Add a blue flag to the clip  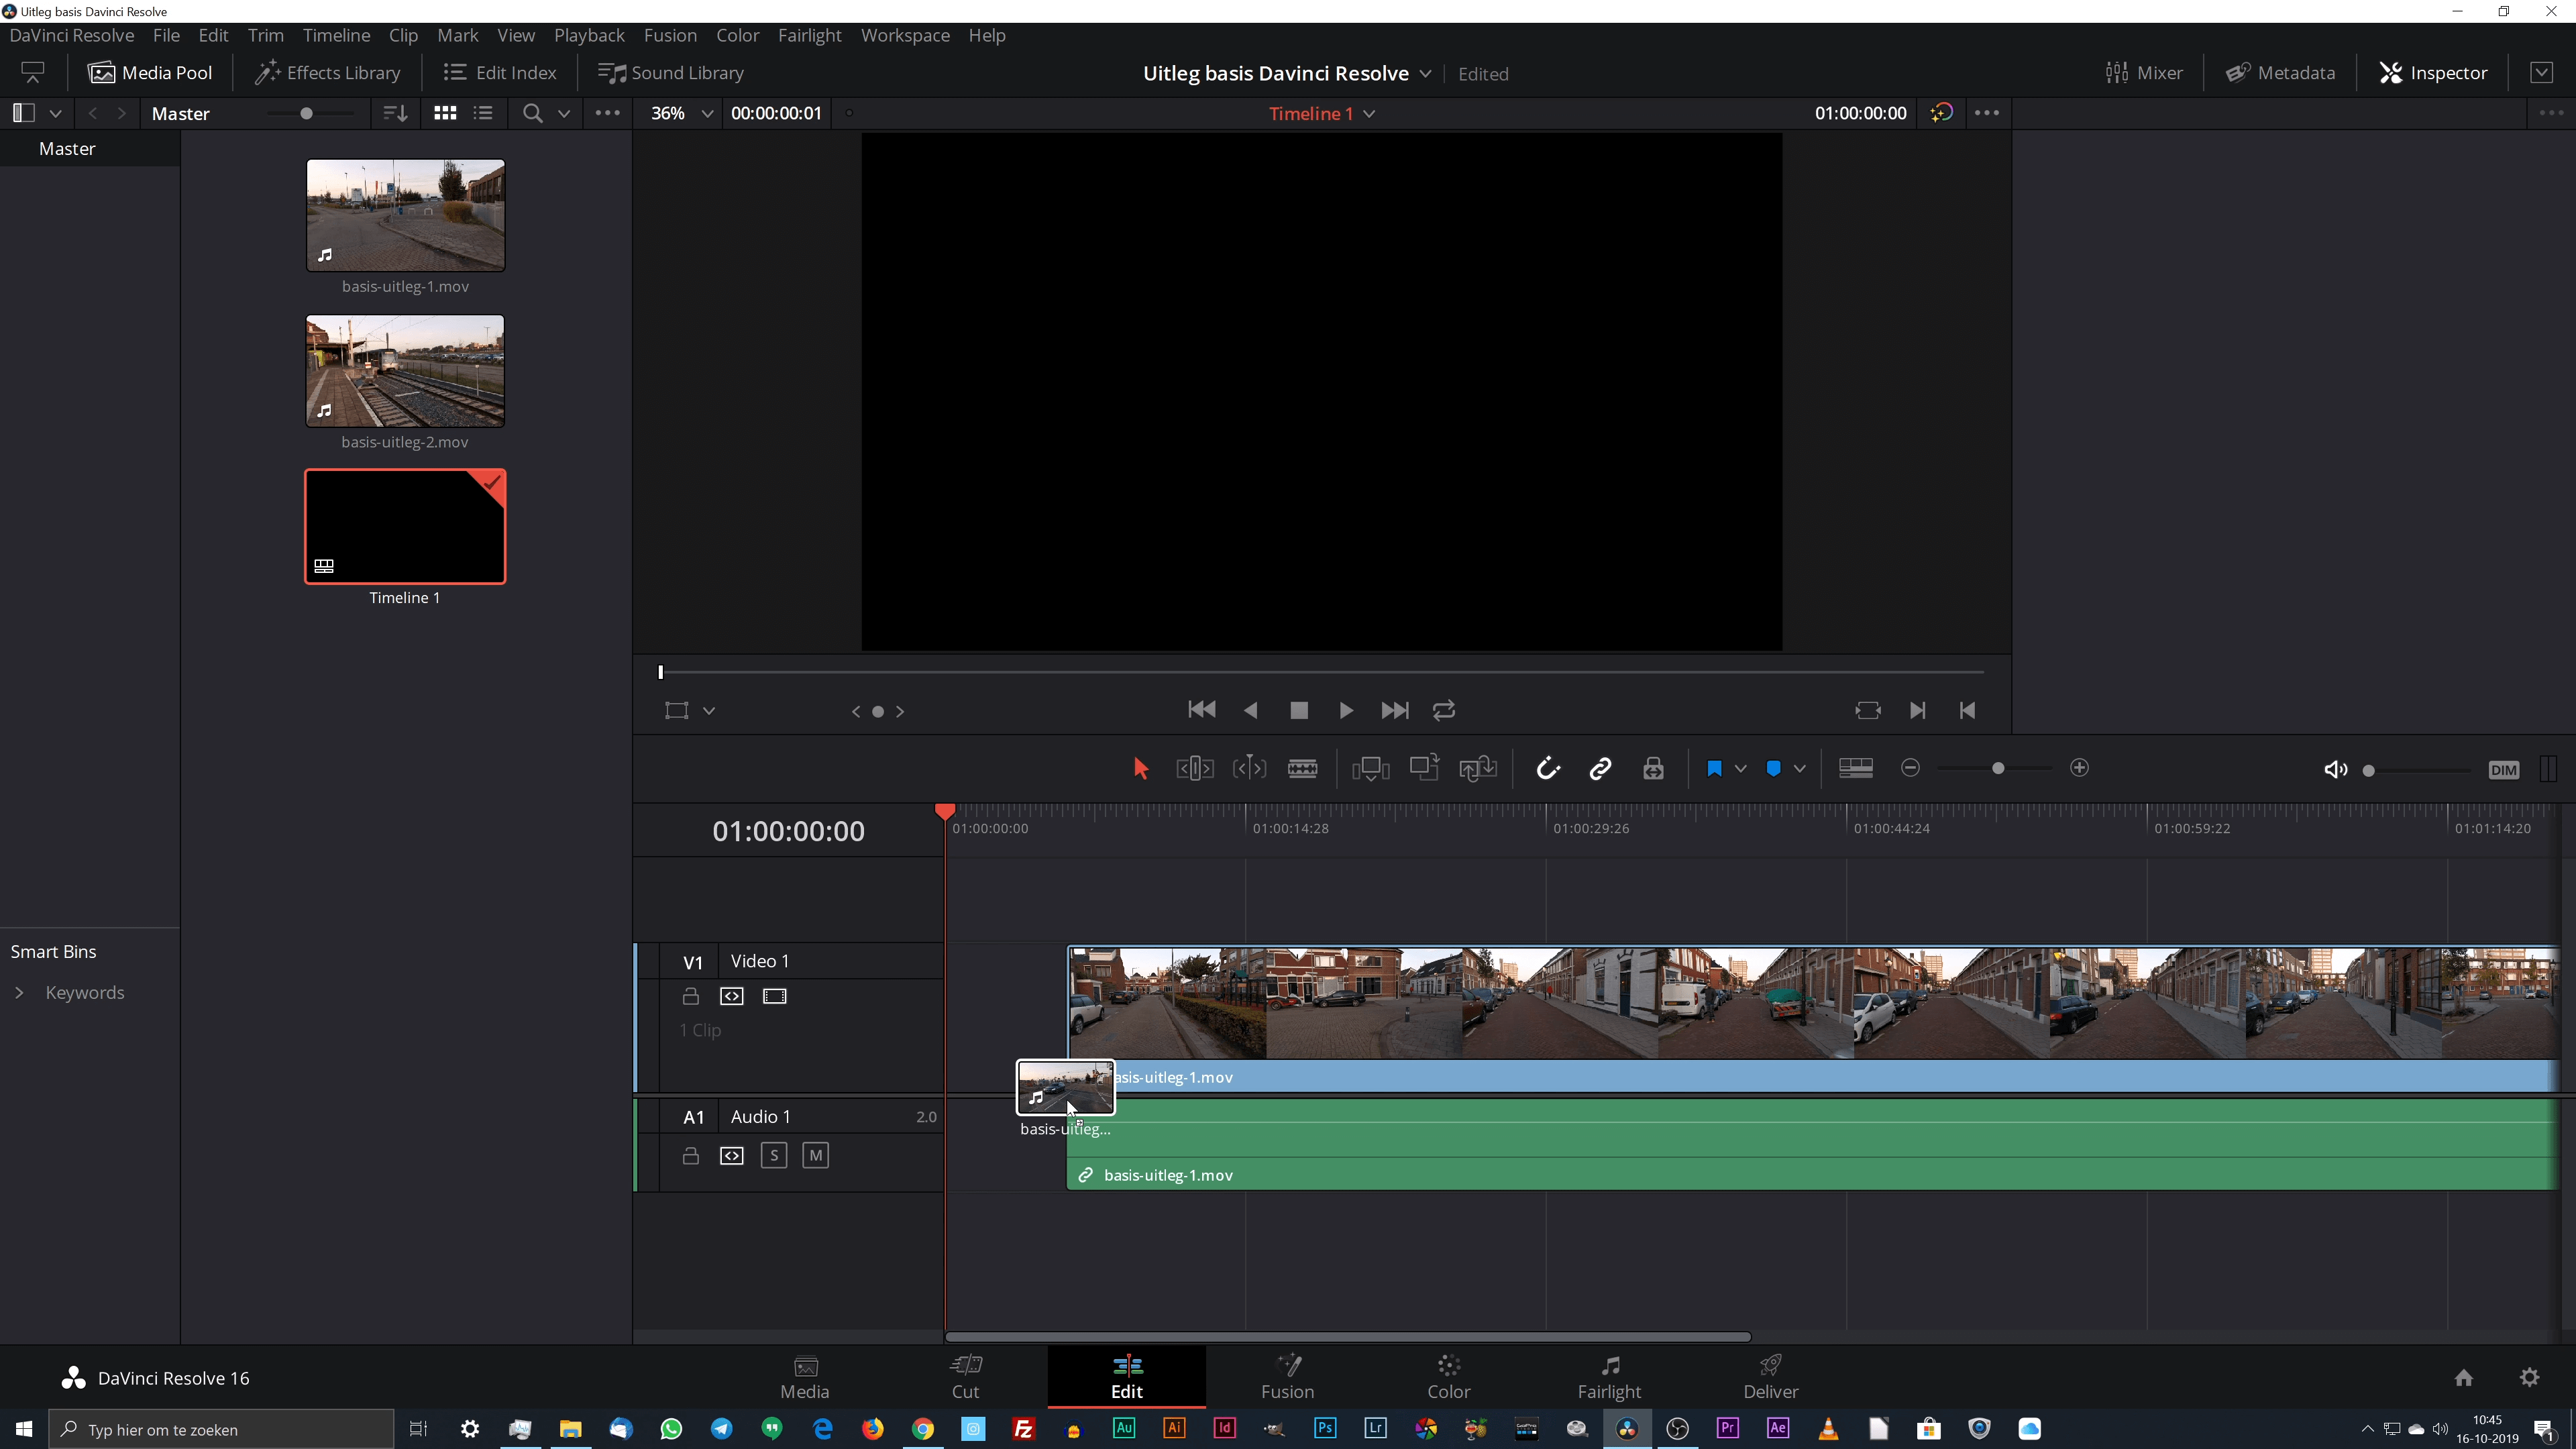coord(1714,768)
